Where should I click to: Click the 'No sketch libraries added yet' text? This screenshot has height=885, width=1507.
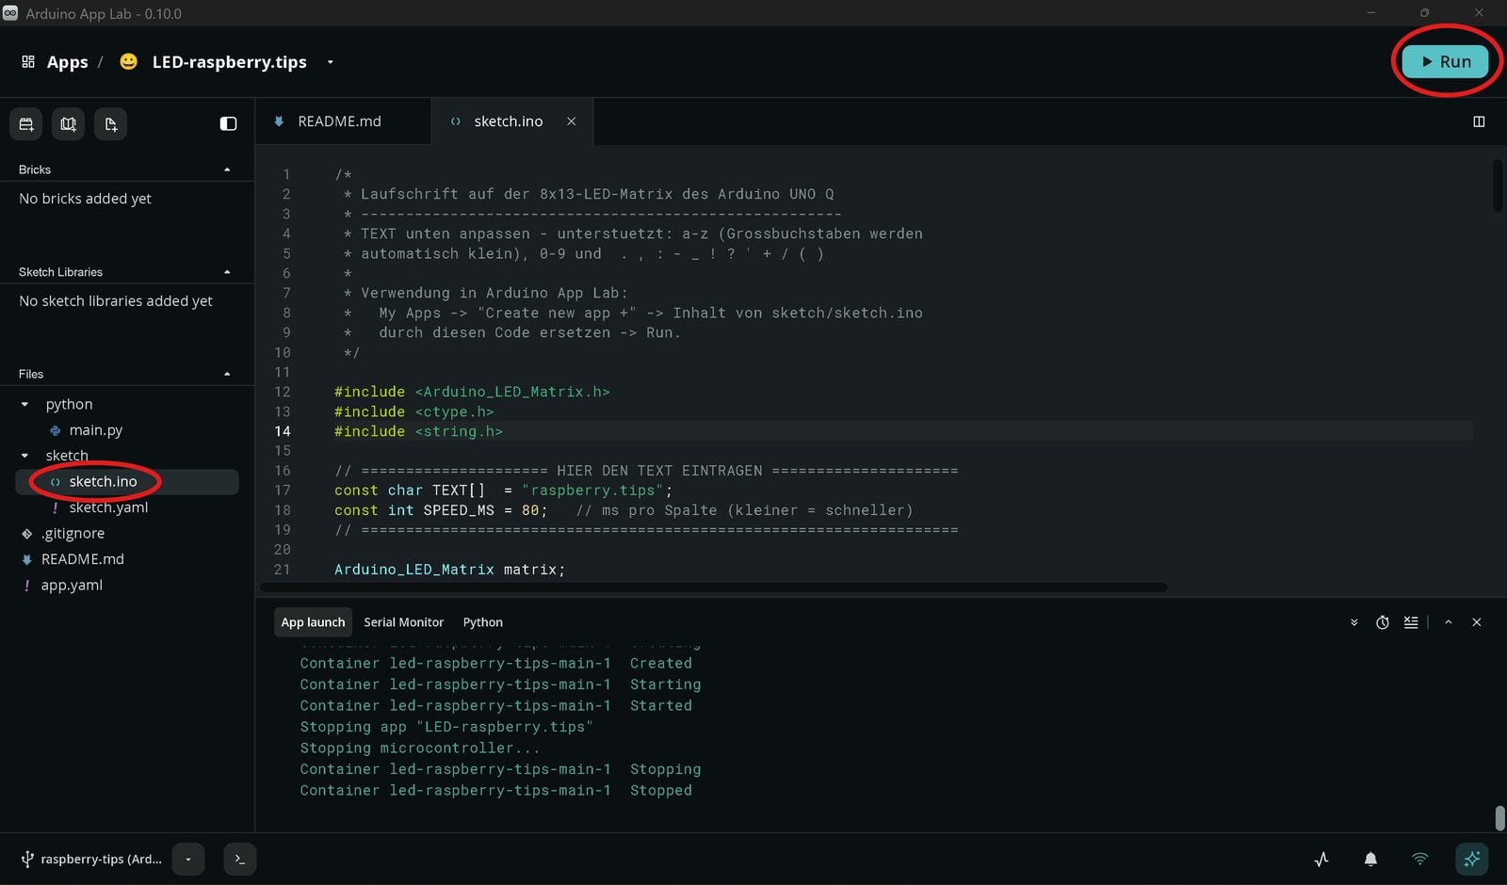pyautogui.click(x=116, y=301)
